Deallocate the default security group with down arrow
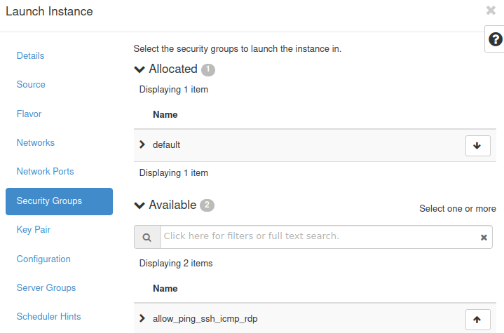 (477, 146)
